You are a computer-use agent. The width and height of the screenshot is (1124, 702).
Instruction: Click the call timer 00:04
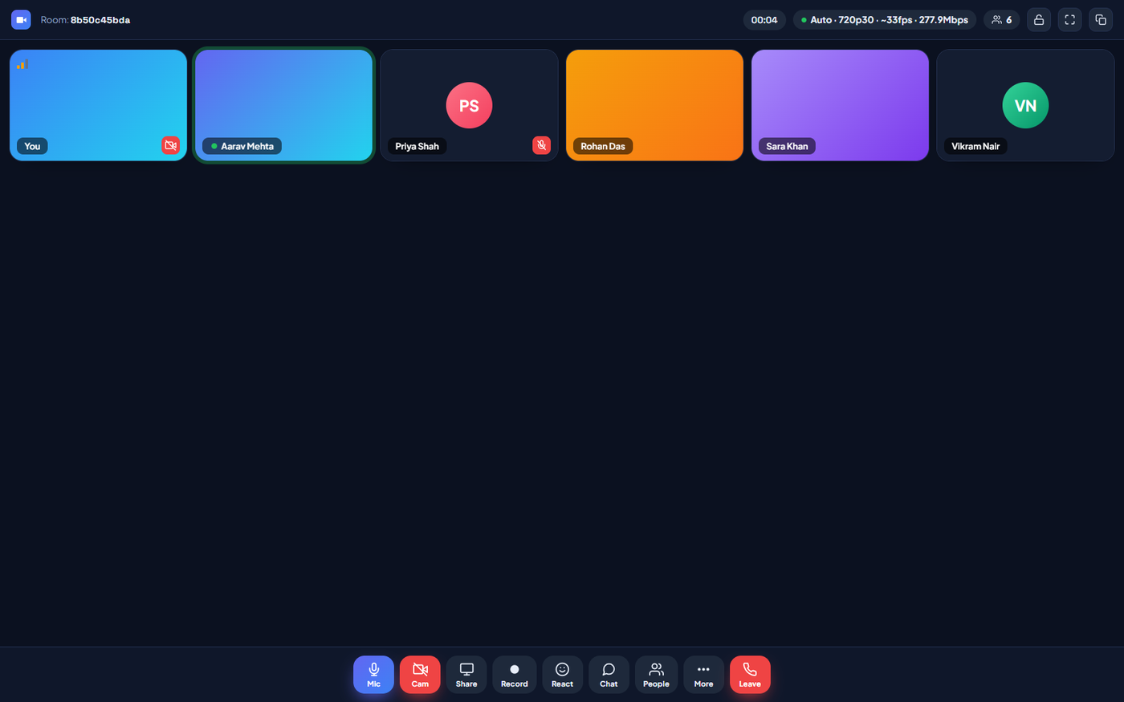[764, 20]
